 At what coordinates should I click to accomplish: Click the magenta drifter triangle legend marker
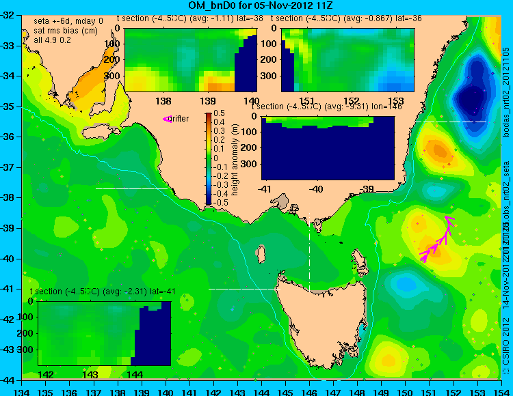click(x=167, y=119)
